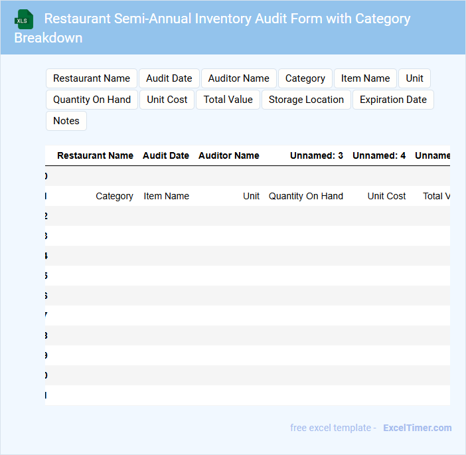Open the ExcelTimer.com link

pyautogui.click(x=418, y=428)
